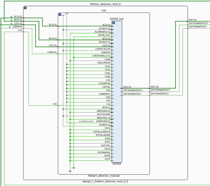
Task: Select the outer CLK port label
Action: pyautogui.click(x=20, y=30)
